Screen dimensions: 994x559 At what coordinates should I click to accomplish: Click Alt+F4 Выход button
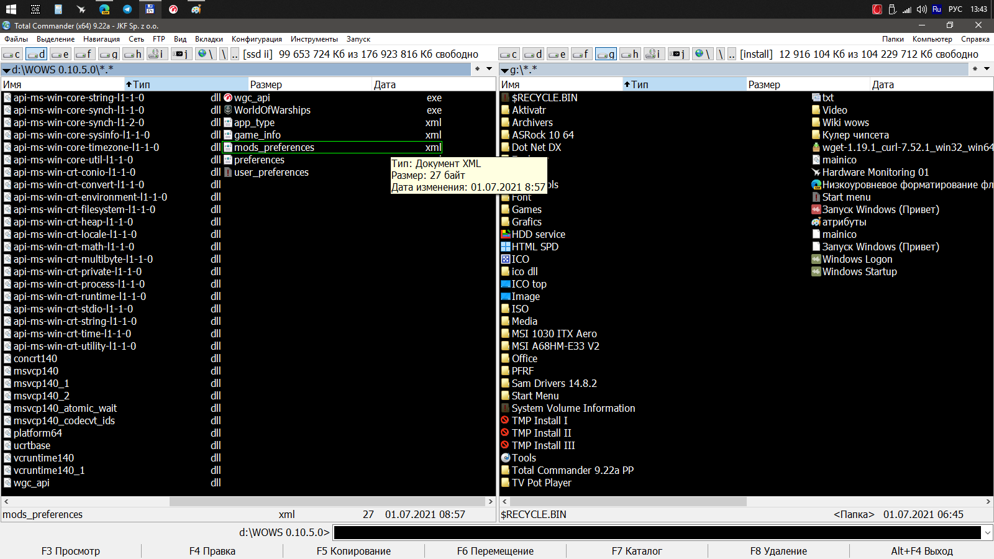922,551
